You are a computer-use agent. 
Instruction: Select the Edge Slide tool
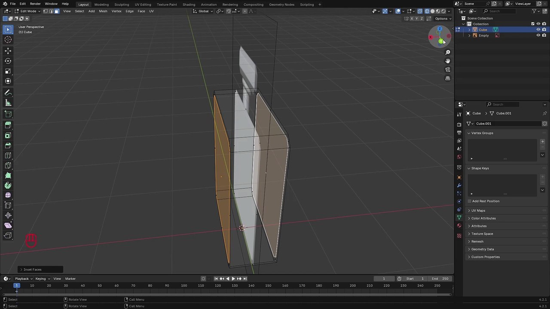pyautogui.click(x=8, y=205)
